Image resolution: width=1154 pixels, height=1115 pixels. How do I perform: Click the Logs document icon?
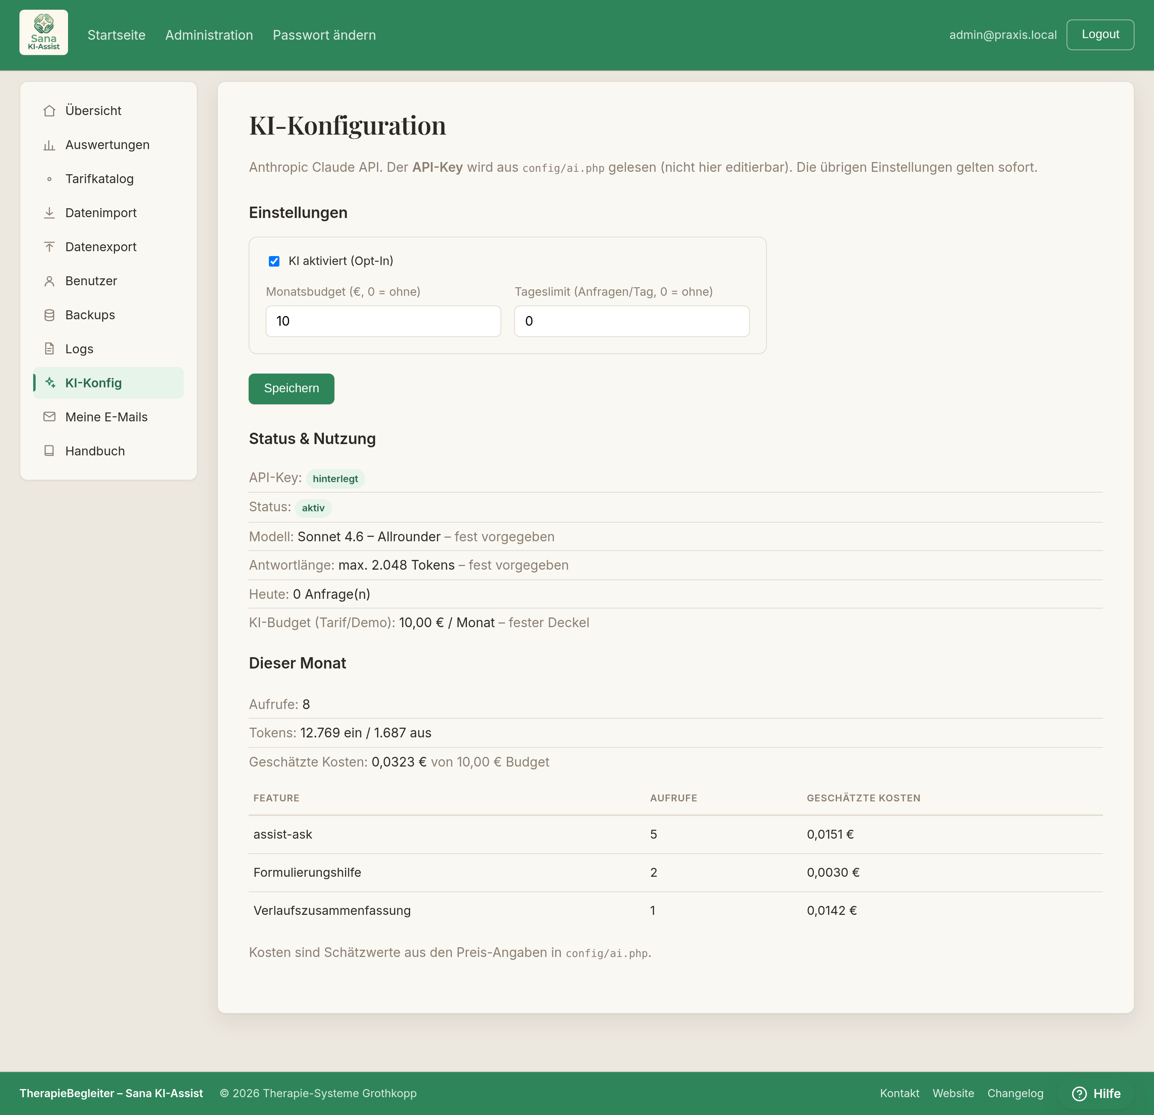pos(49,349)
